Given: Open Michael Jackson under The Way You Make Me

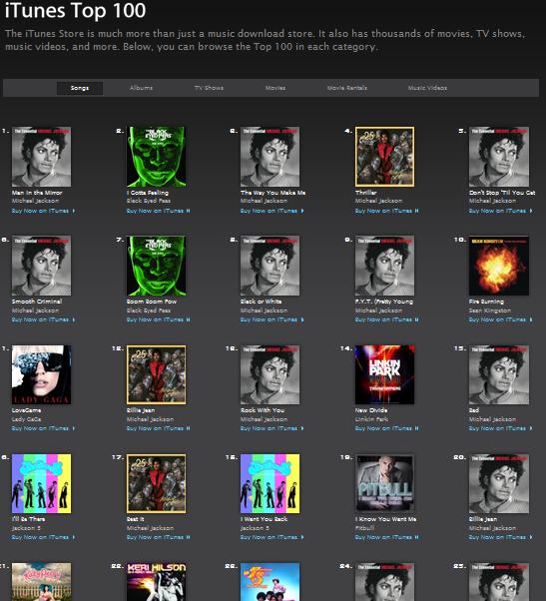Looking at the screenshot, I should point(264,201).
